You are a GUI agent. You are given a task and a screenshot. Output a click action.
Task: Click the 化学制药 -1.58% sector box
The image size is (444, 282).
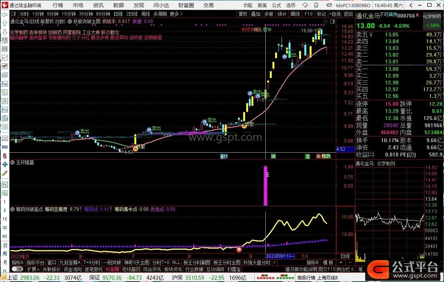pyautogui.click(x=432, y=21)
